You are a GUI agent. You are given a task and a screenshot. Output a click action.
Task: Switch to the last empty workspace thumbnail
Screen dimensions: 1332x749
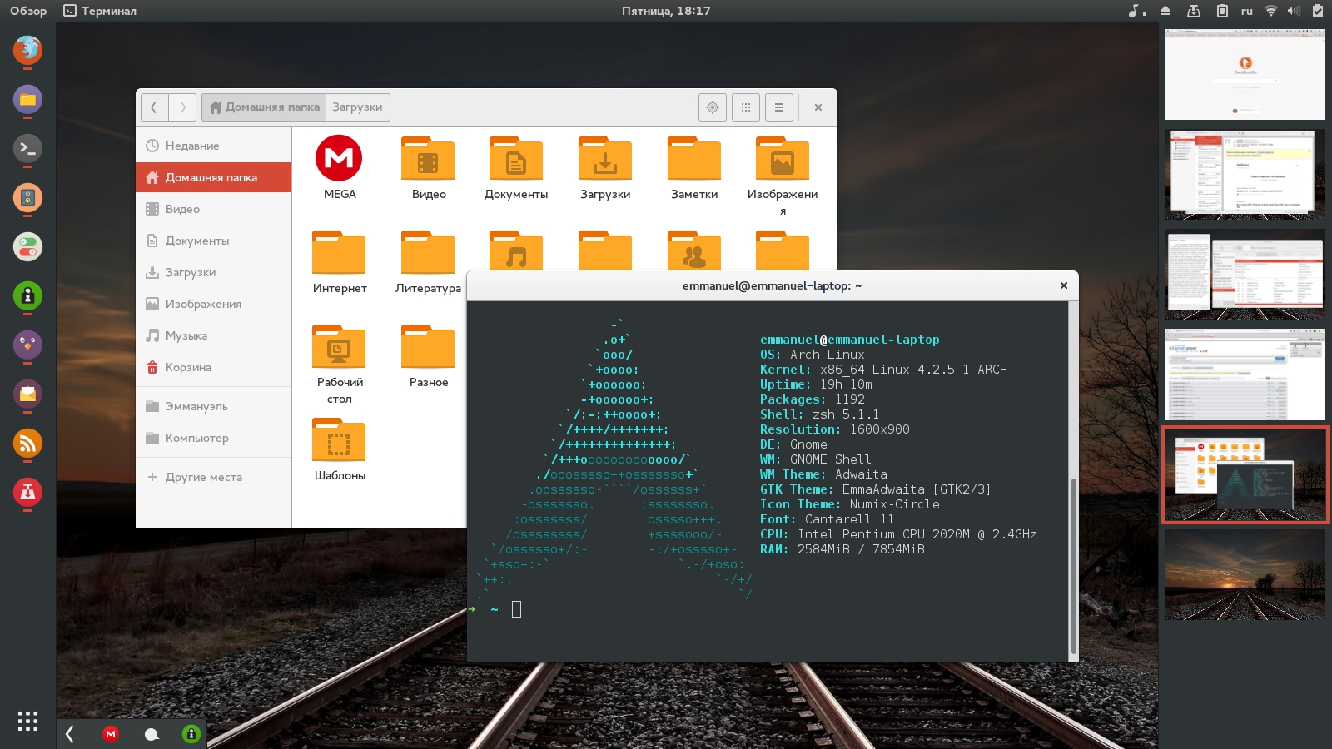pos(1245,574)
